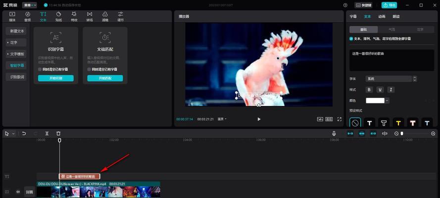The height and width of the screenshot is (198, 440).
Task: Select the 花字 sub-tab in right panel
Action: point(420,29)
